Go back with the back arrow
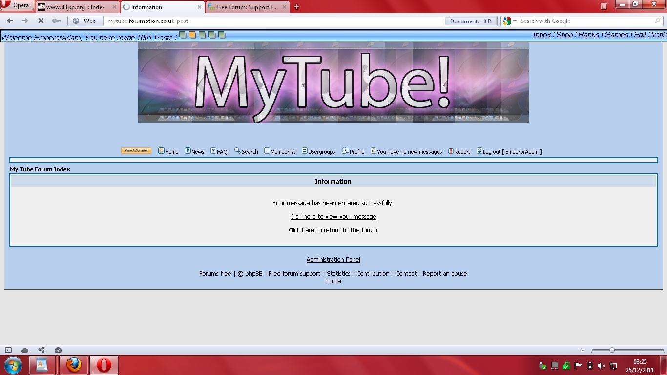The height and width of the screenshot is (375, 667). (x=10, y=21)
